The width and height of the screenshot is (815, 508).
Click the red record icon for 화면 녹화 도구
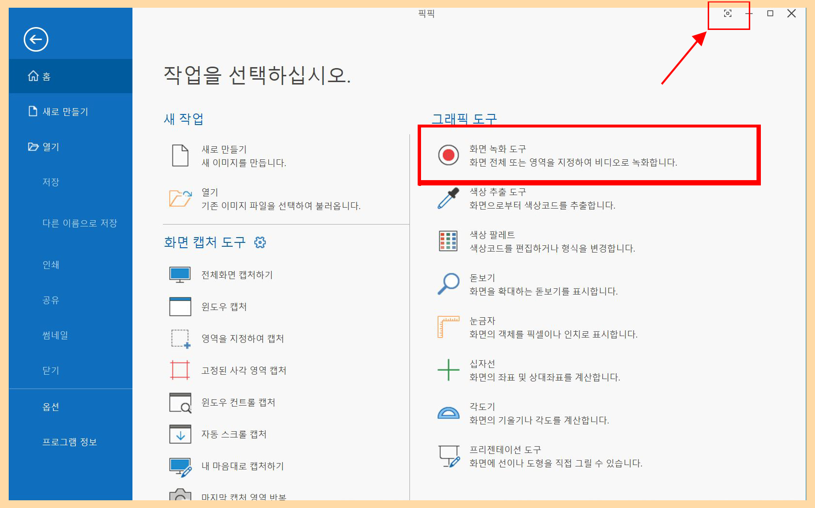tap(449, 155)
